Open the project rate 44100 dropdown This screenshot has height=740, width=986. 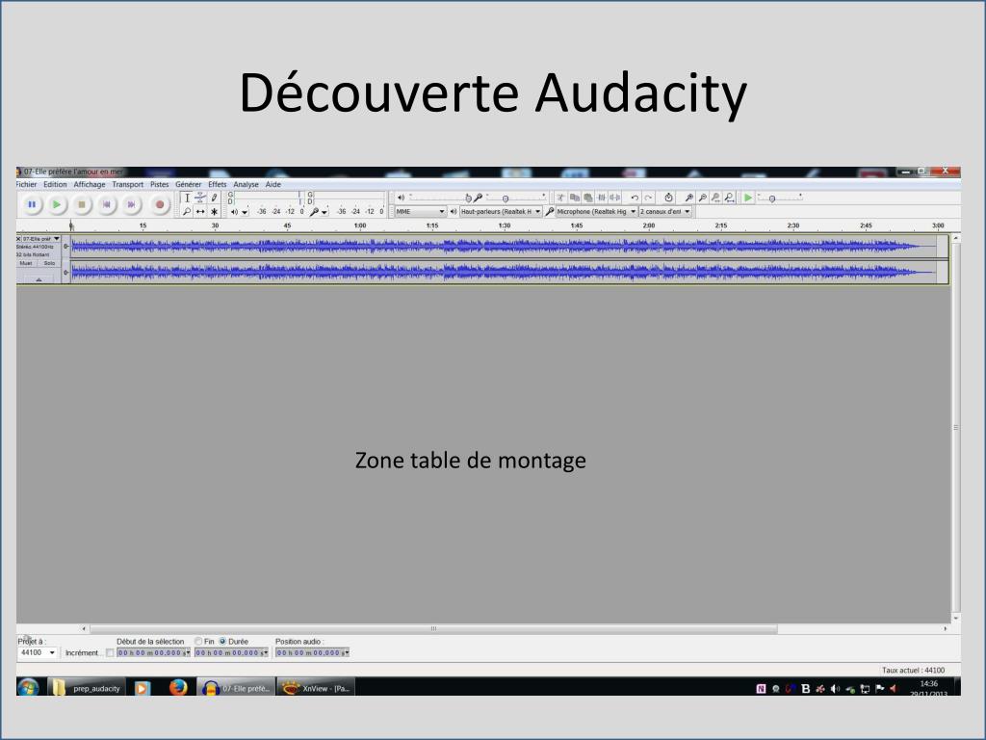tap(38, 652)
